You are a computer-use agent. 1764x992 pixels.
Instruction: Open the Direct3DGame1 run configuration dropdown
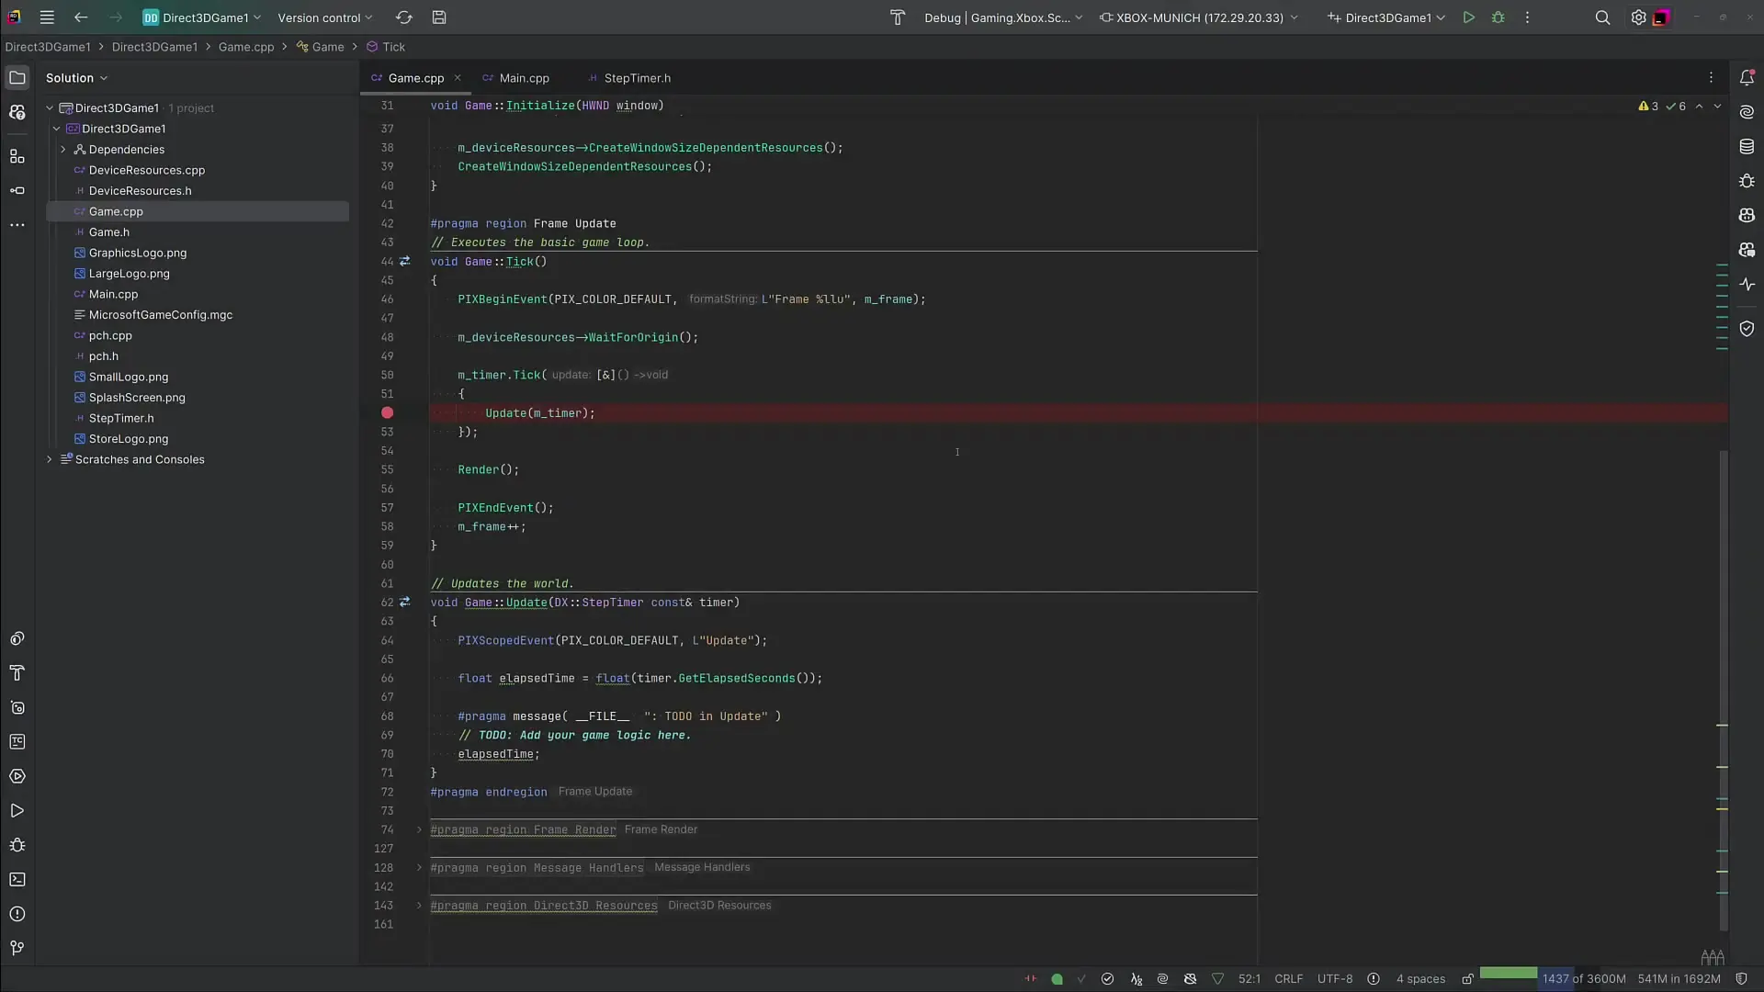coord(1386,17)
